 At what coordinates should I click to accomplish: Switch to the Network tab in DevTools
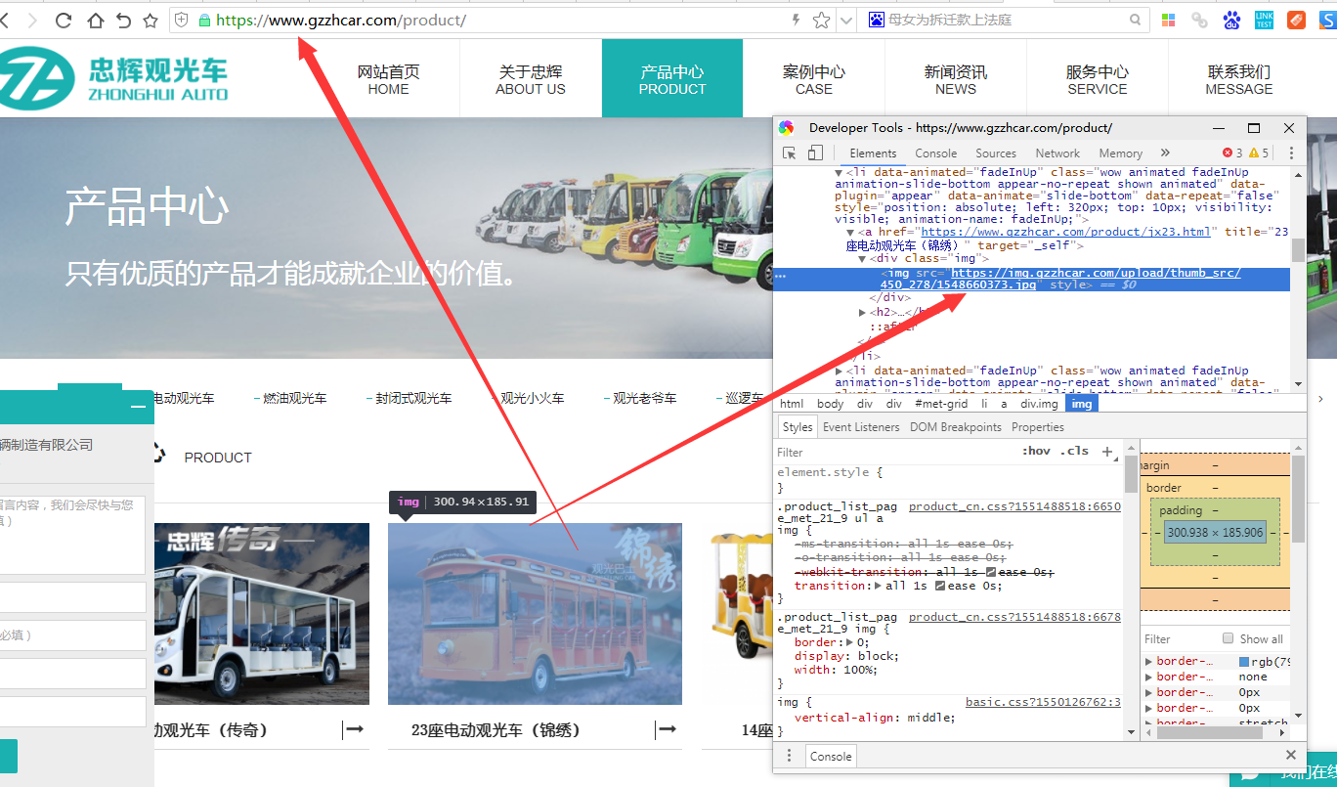[x=1057, y=153]
